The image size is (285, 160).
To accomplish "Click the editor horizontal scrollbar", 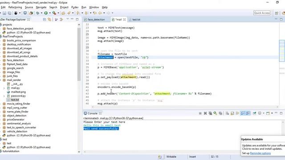I will [x=185, y=107].
